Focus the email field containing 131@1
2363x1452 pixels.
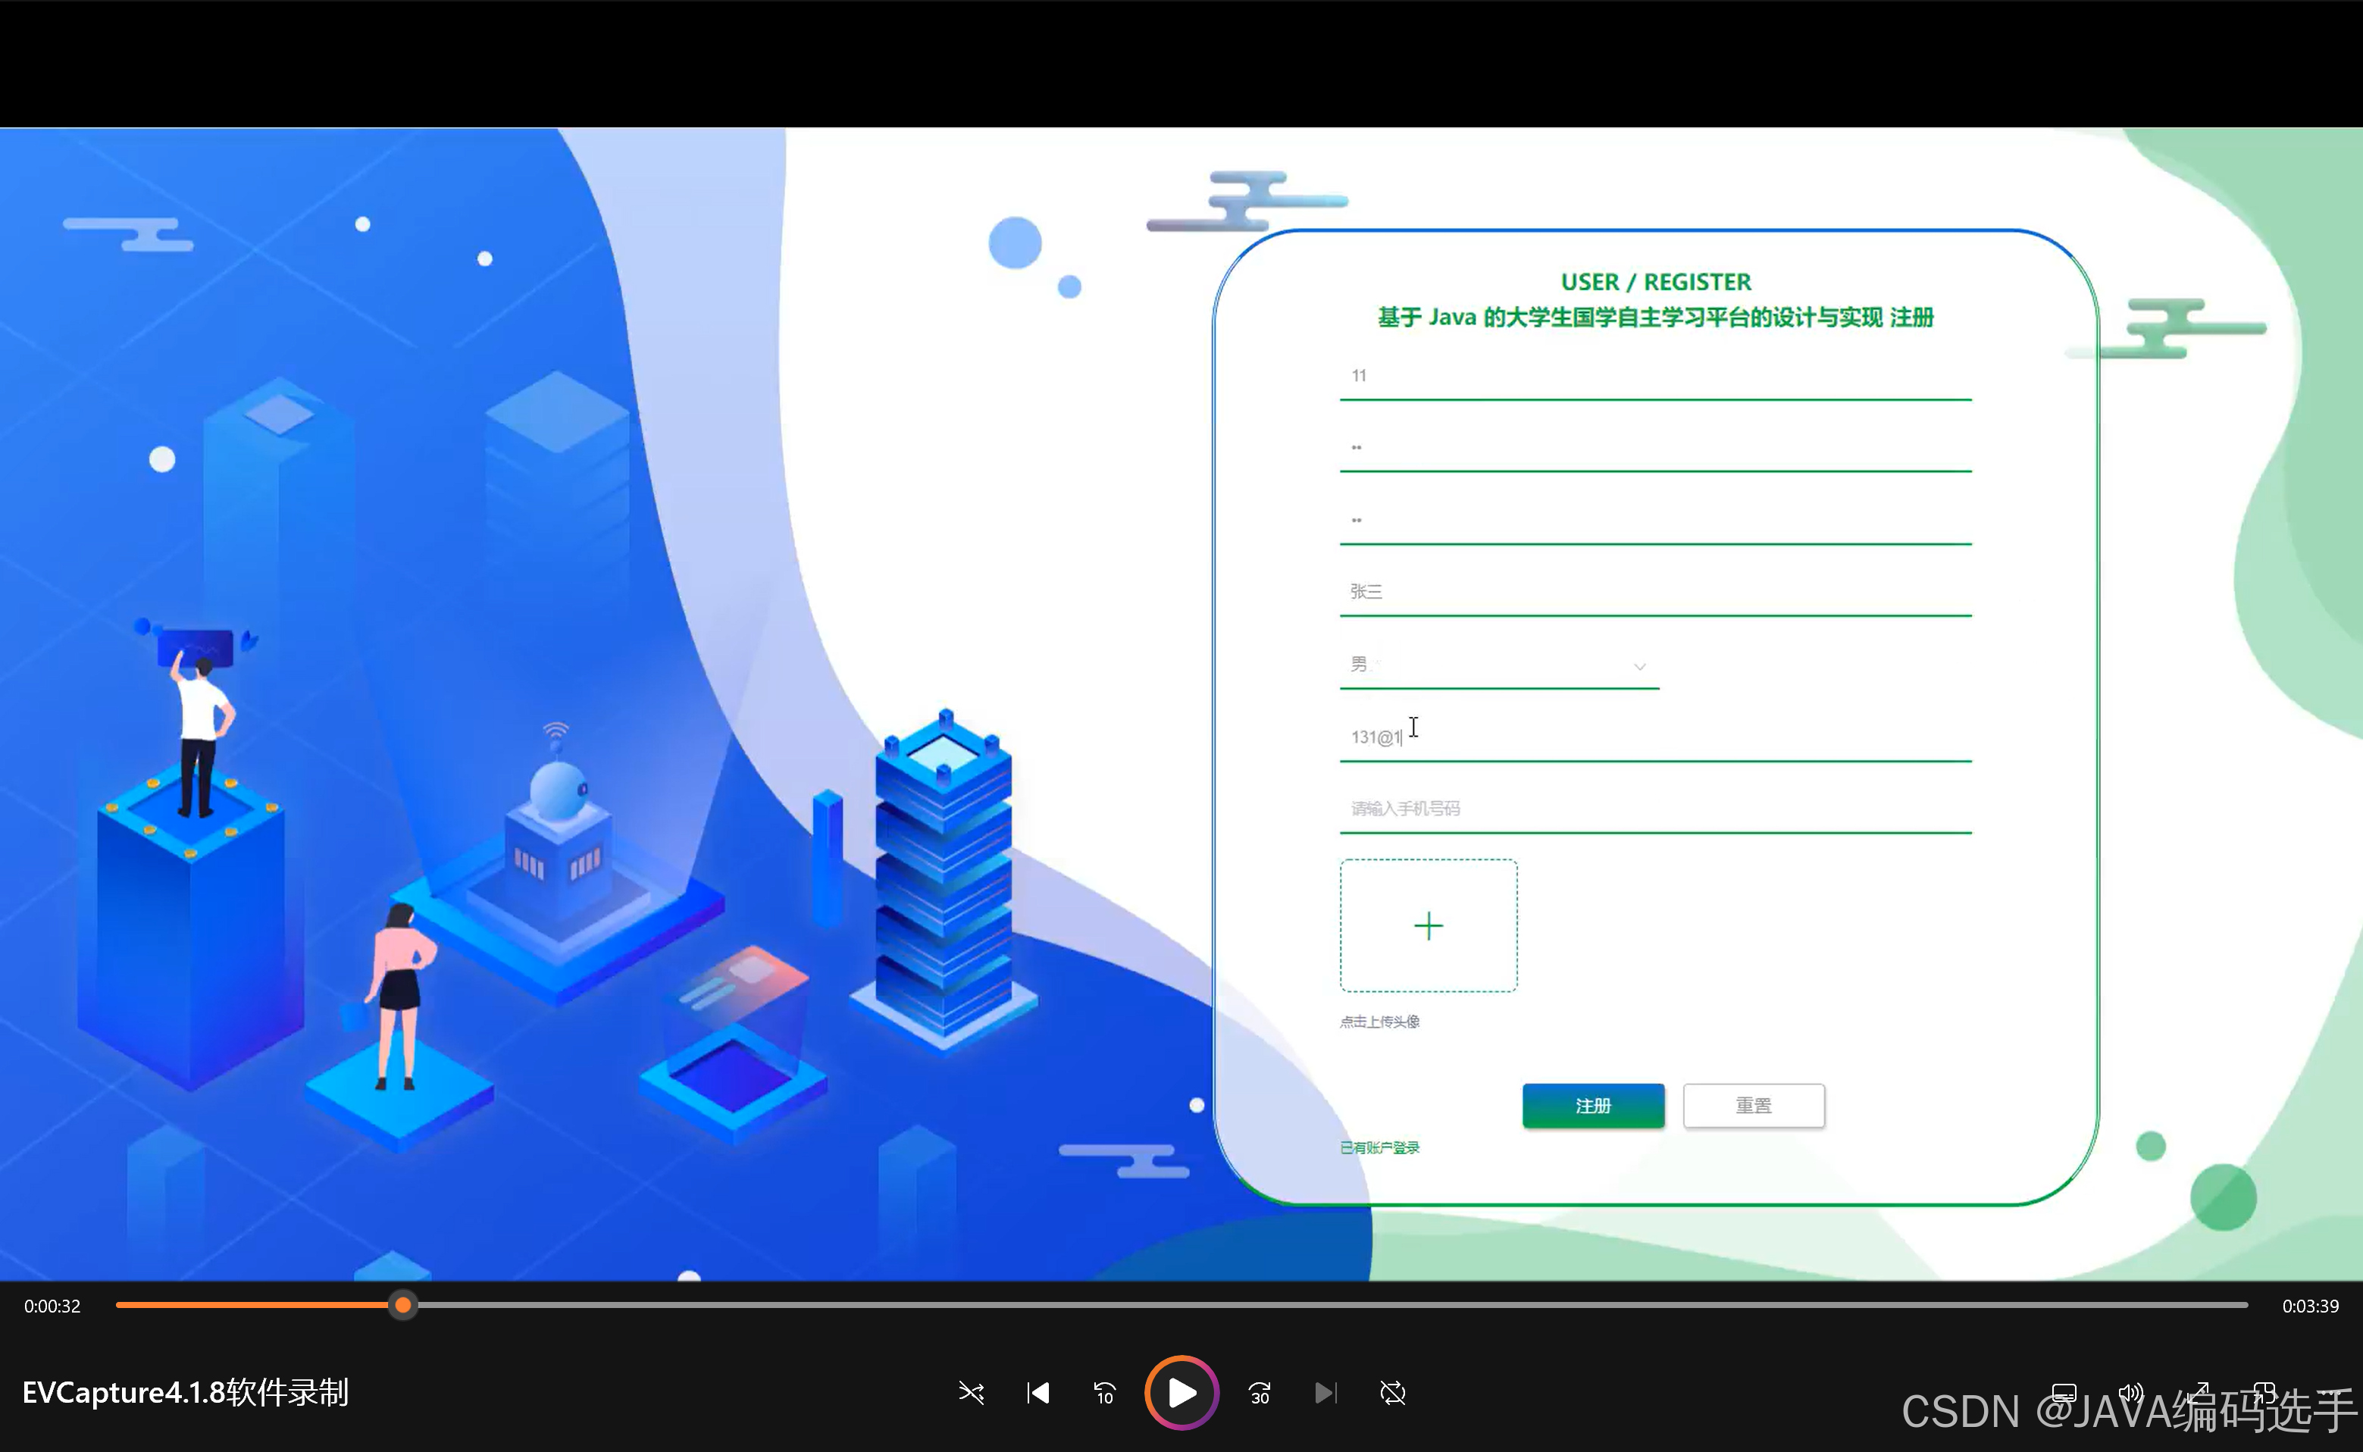tap(1655, 737)
